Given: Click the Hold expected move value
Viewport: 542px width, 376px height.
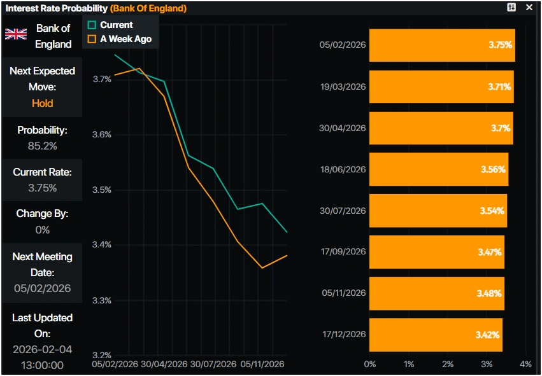Looking at the screenshot, I should point(42,103).
